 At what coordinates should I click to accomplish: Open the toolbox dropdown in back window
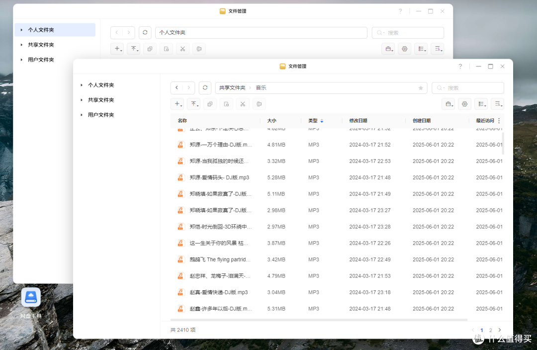[x=388, y=49]
